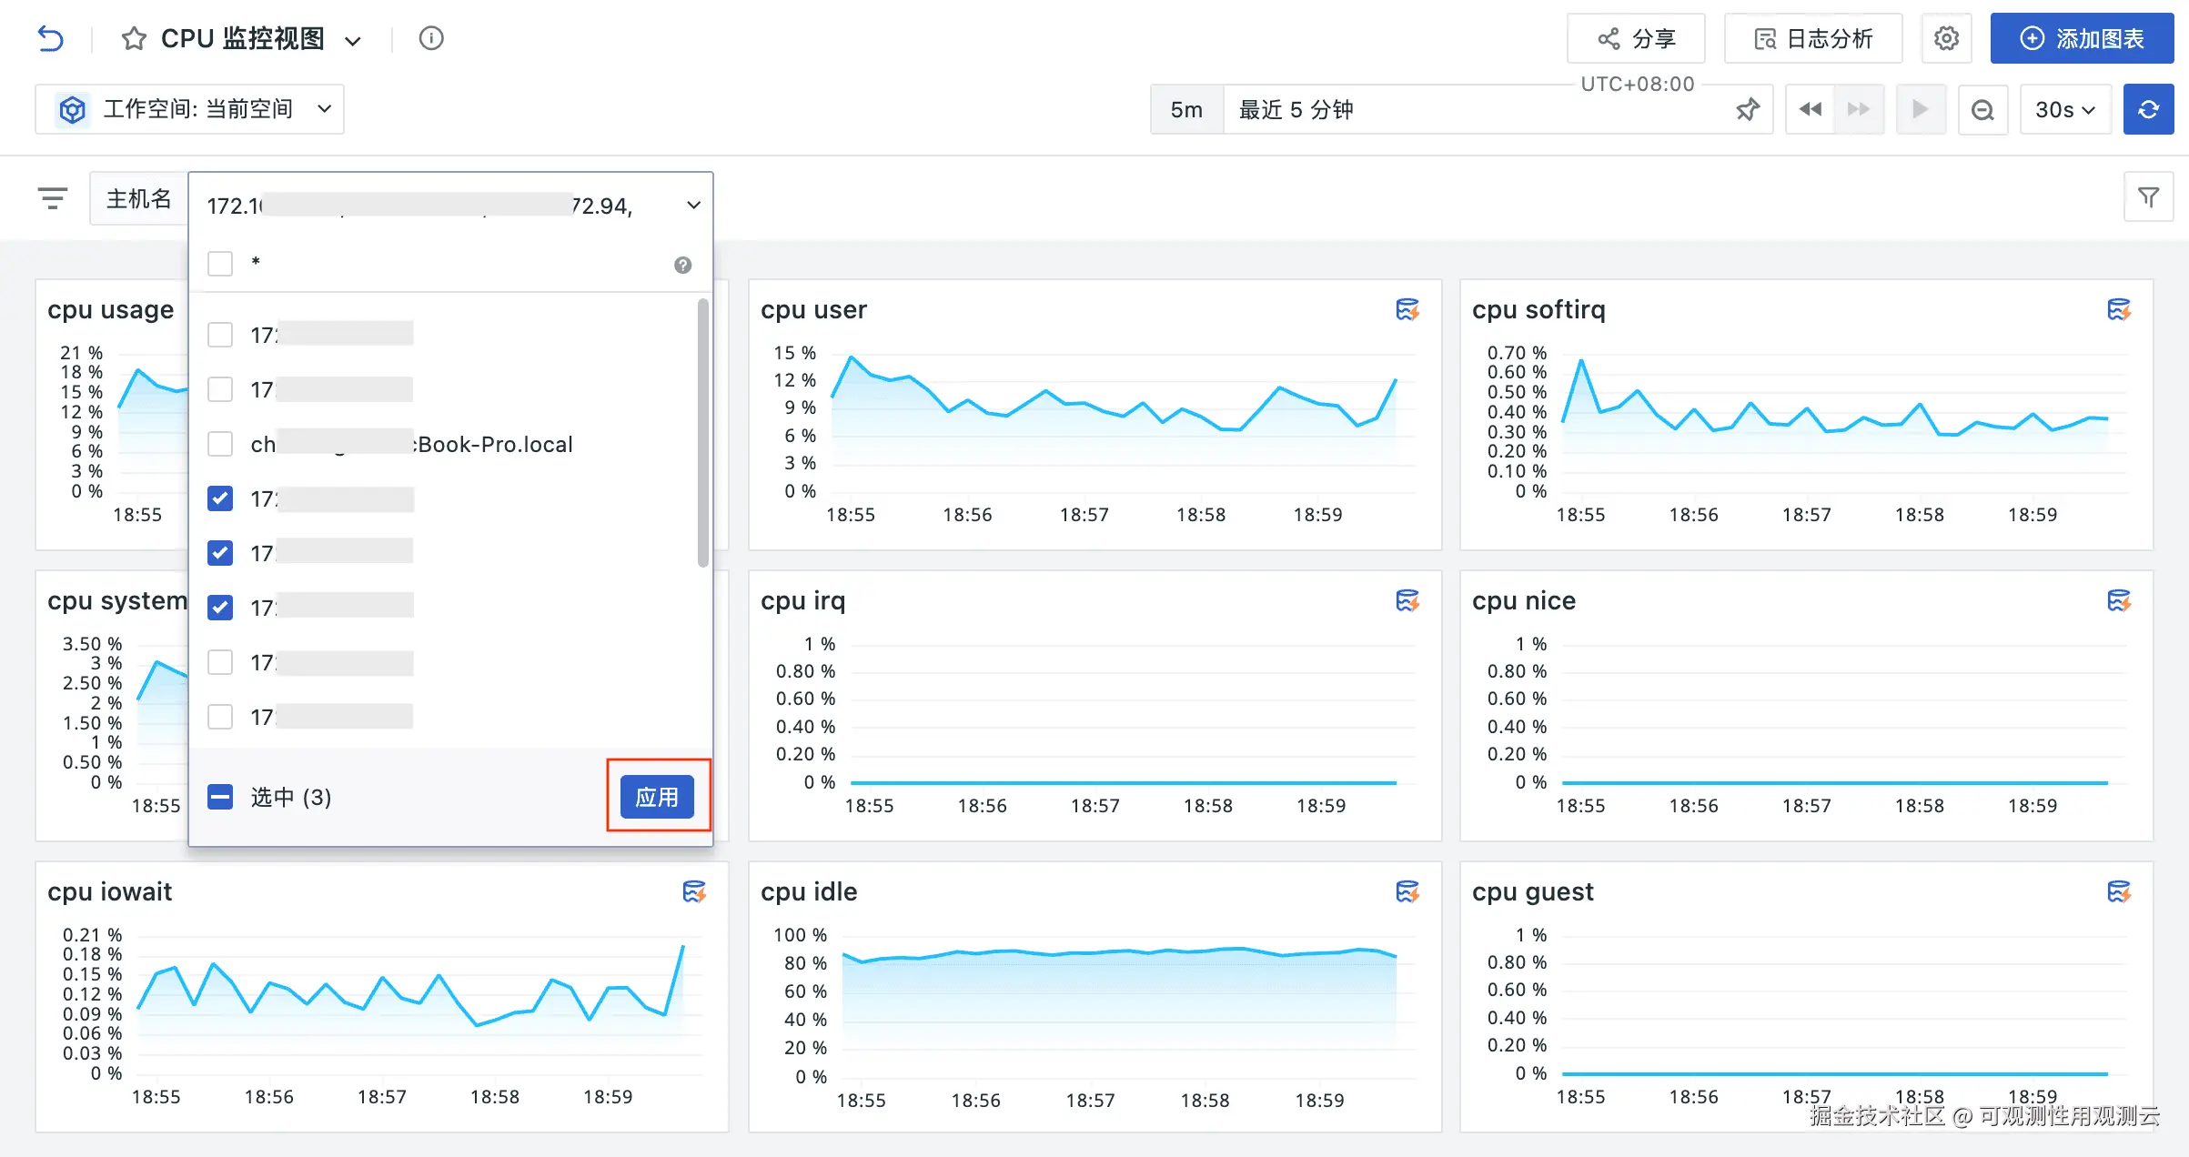The image size is (2189, 1157).
Task: Open the dashboard info icon
Action: click(431, 38)
